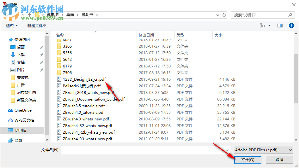
Task: Click the folder icon of 7506
Action: [59, 73]
